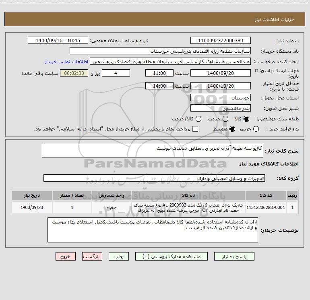The height and width of the screenshot is (300, 310).
Task: Click the remaining time counter 00:02:30
Action: click(74, 73)
